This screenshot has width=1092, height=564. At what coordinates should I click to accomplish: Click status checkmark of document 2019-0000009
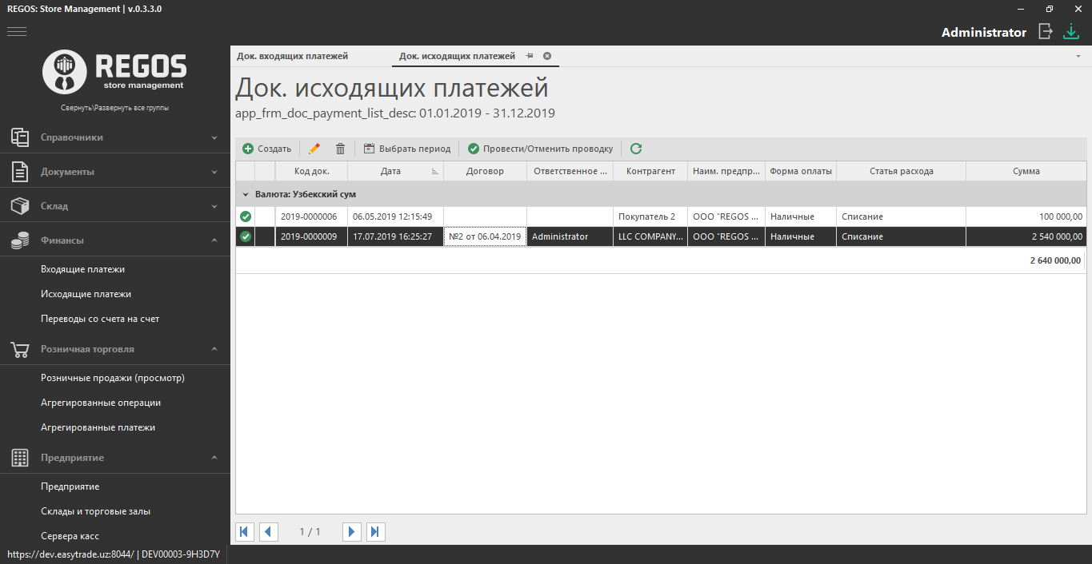[246, 236]
